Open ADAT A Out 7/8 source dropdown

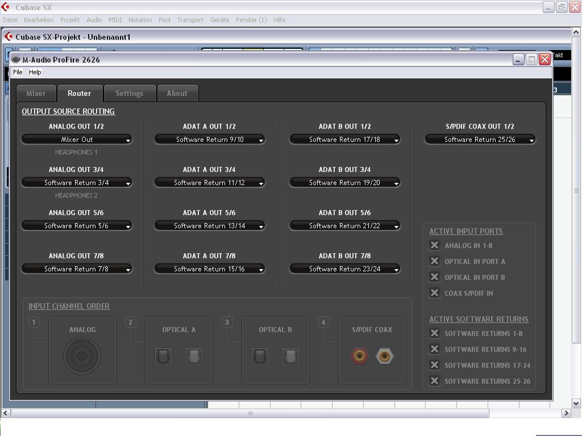(210, 269)
